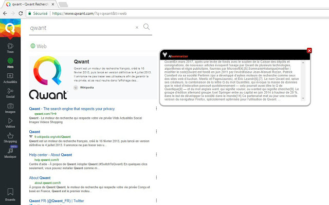Open the Musique beta category

pos(10,153)
